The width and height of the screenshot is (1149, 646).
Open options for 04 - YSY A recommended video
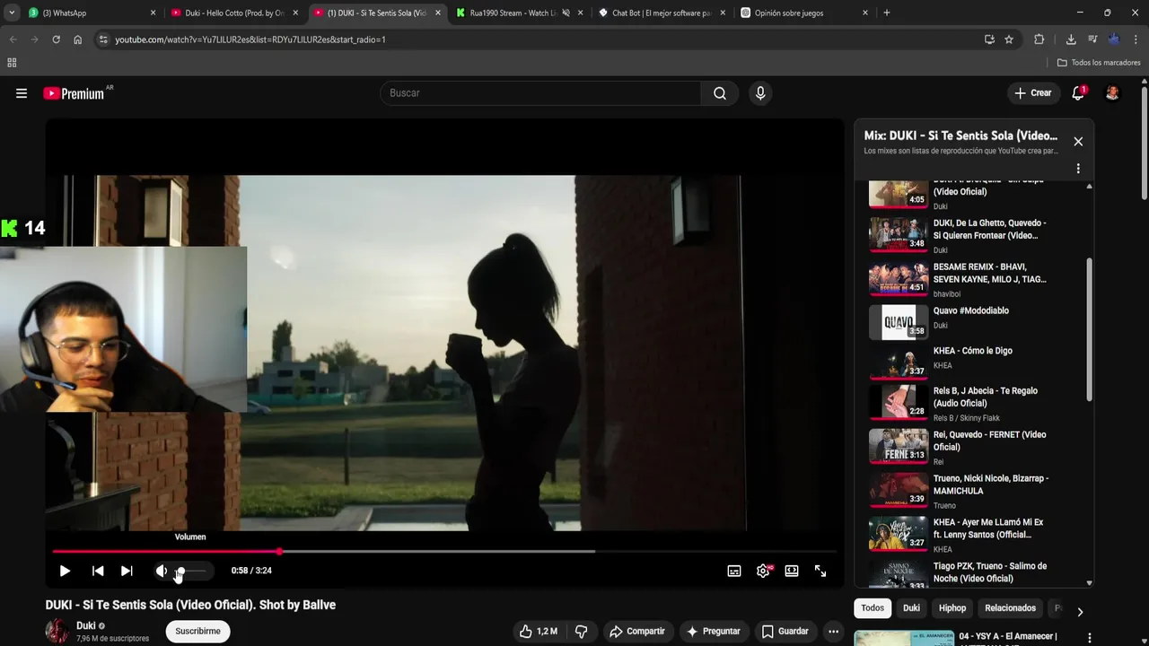1090,638
